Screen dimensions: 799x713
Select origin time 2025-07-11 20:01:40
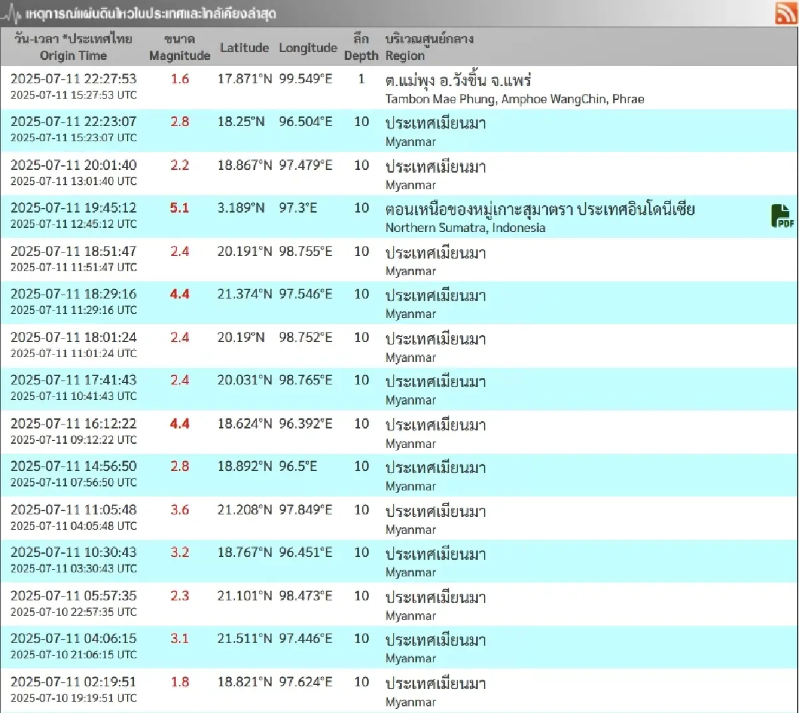[x=73, y=165]
